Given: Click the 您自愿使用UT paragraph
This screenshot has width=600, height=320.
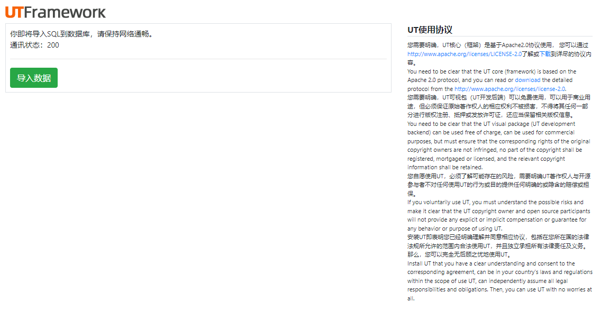Looking at the screenshot, I should (498, 185).
